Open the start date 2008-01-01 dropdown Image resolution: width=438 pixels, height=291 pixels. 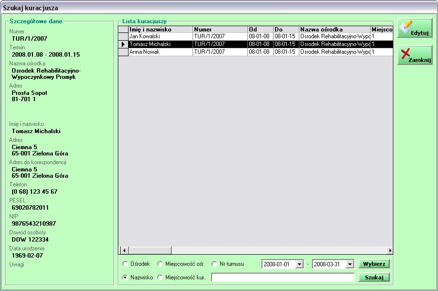299,264
